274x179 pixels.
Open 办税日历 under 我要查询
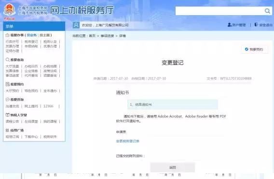point(31,66)
